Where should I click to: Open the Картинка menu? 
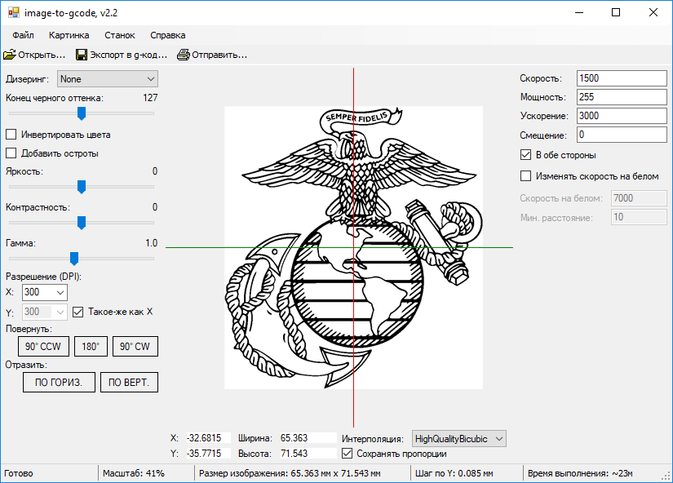[69, 35]
